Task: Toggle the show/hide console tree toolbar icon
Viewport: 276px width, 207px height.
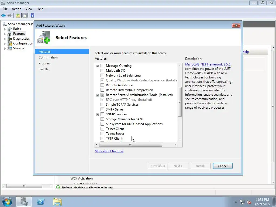Action: pyautogui.click(x=25, y=15)
